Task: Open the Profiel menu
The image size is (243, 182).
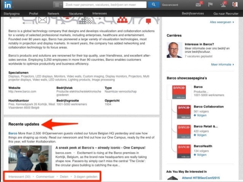Action: pyautogui.click(x=34, y=14)
